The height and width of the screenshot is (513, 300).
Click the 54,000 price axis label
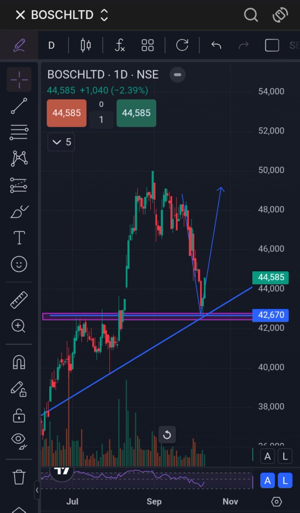click(x=271, y=91)
